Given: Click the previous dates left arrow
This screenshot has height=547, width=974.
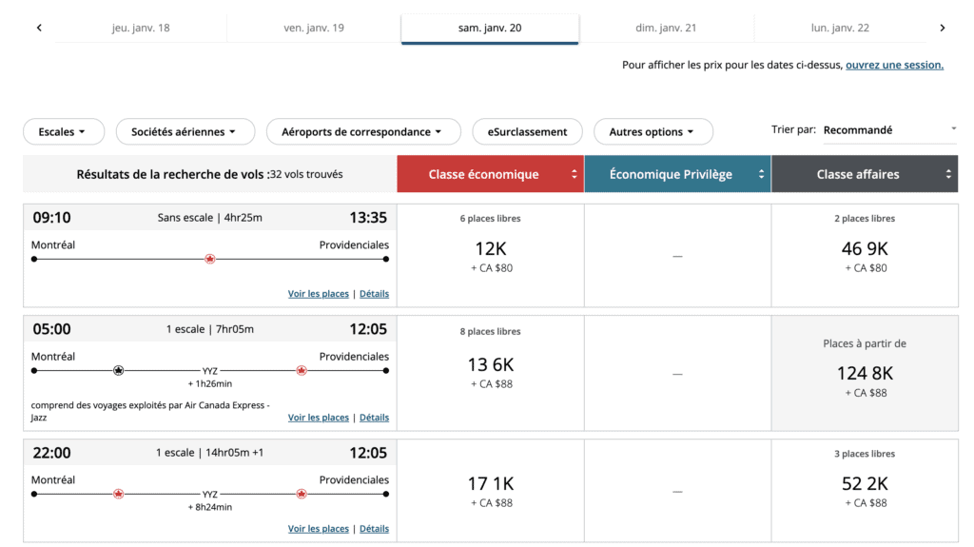Looking at the screenshot, I should pos(39,28).
